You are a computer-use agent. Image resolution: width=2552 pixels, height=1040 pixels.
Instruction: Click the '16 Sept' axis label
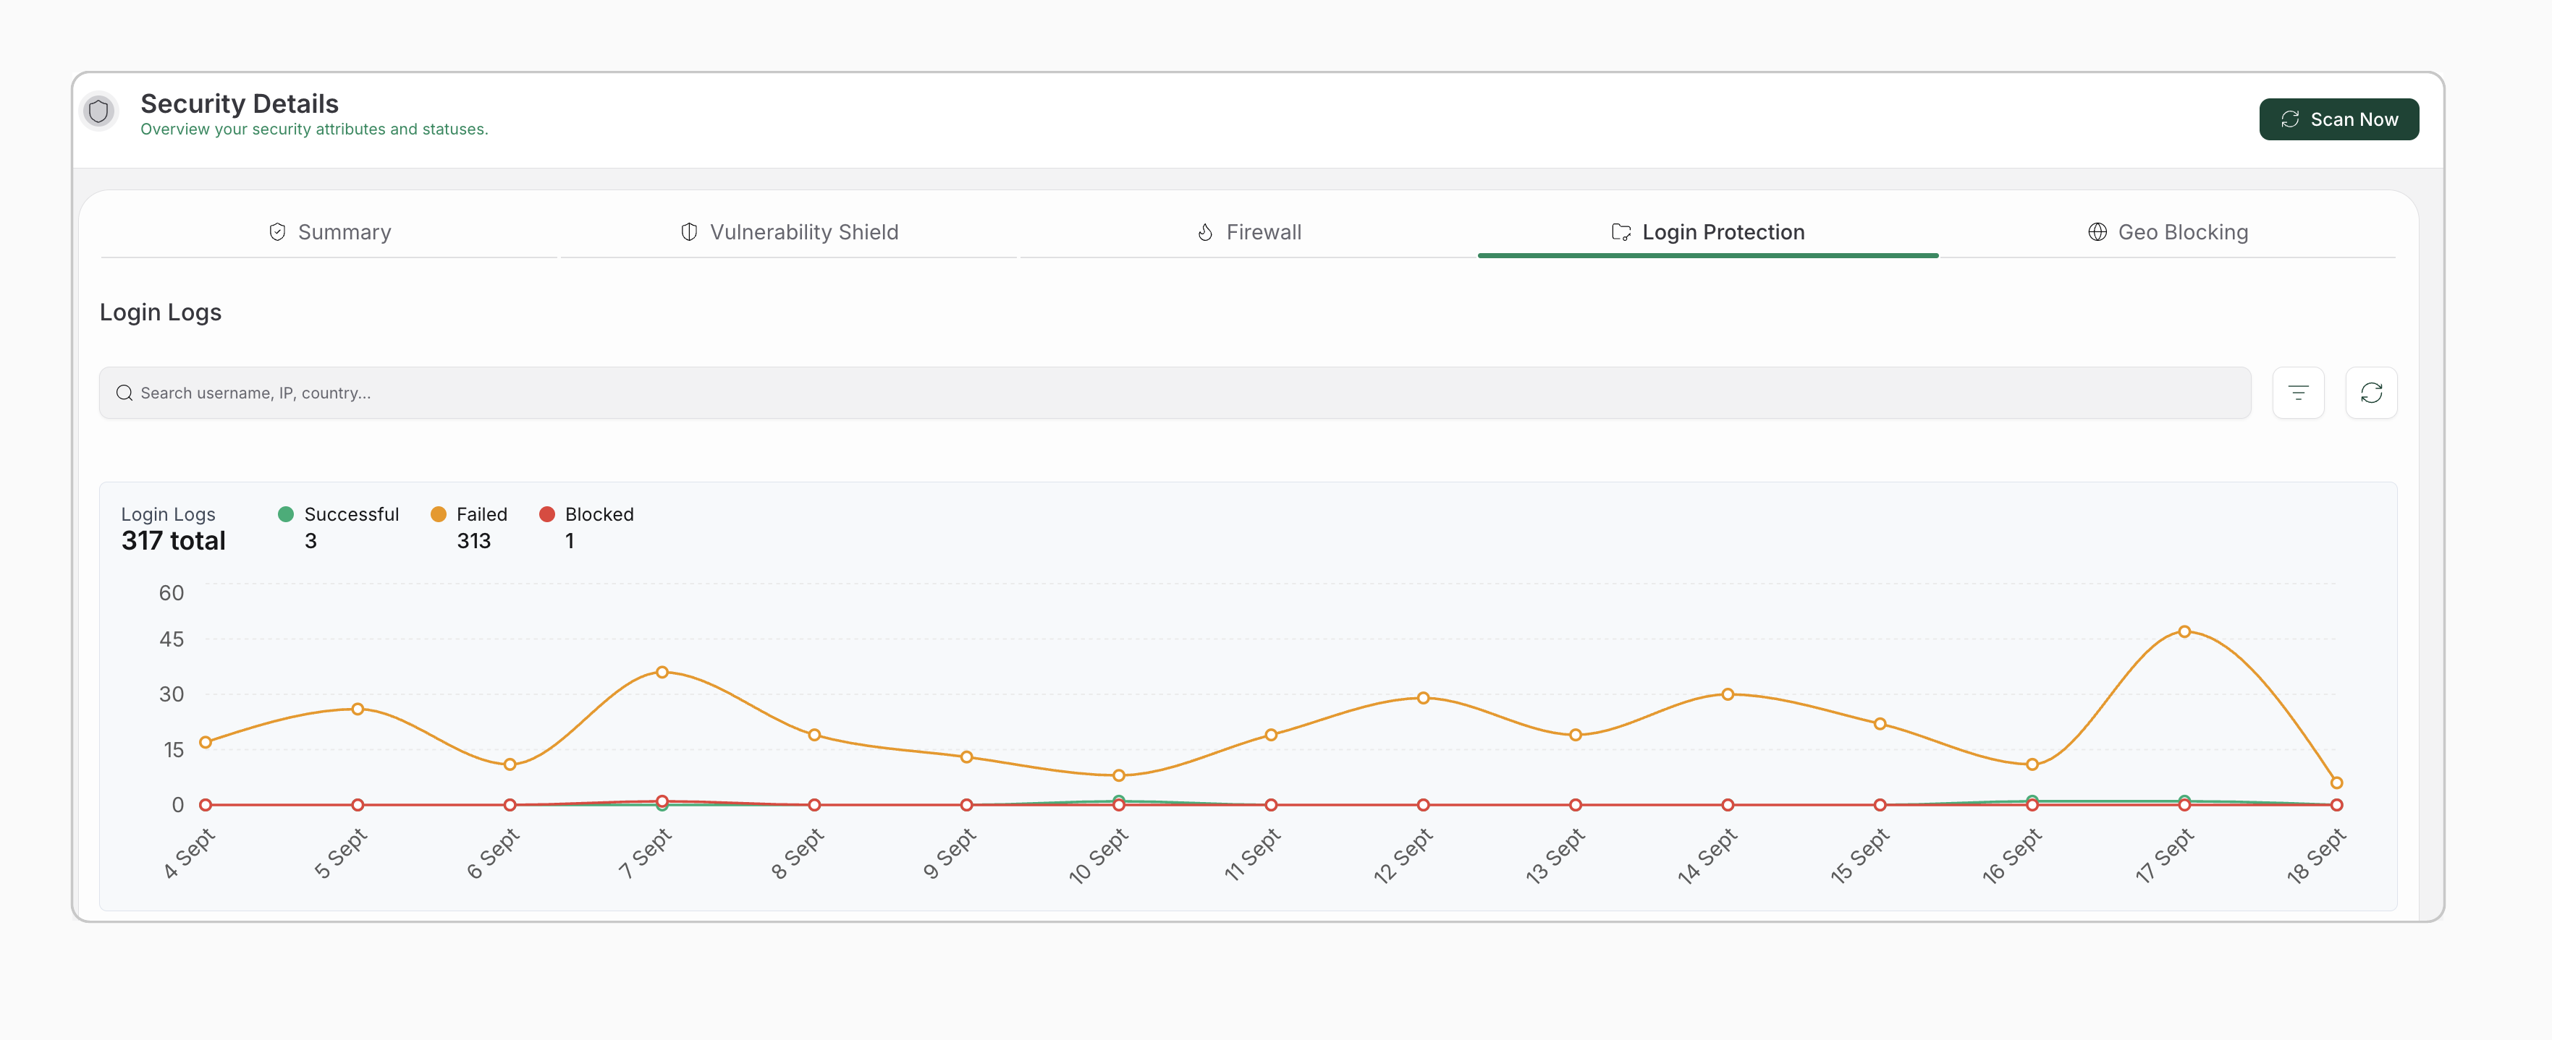[x=2012, y=855]
